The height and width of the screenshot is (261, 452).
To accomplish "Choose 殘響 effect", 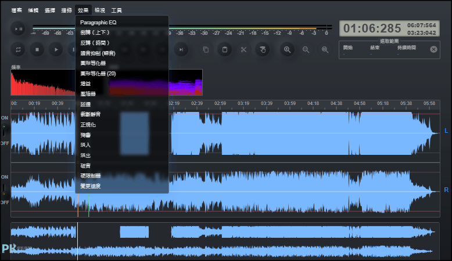I will [x=122, y=135].
